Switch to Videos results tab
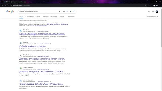Viewport: 162px width, 91px height. (38, 17)
